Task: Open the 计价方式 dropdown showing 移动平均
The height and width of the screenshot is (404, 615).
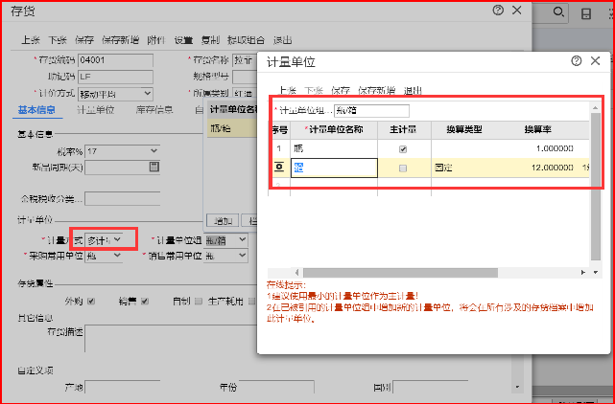Action: coord(115,94)
